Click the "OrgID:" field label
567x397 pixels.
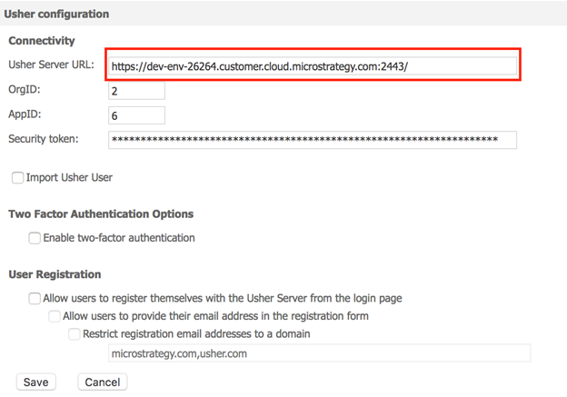coord(25,90)
